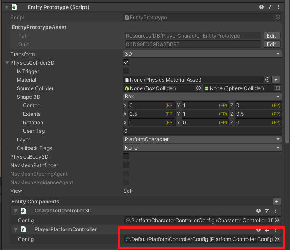This screenshot has height=250, width=290.
Task: Open help for PlayerPlatformController component
Action: click(258, 229)
